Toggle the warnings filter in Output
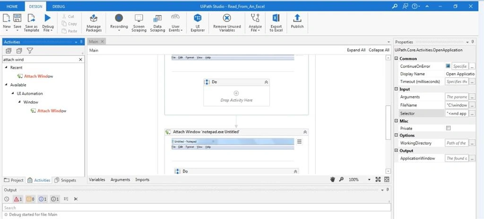Image resolution: width=484 pixels, height=219 pixels. [x=31, y=199]
